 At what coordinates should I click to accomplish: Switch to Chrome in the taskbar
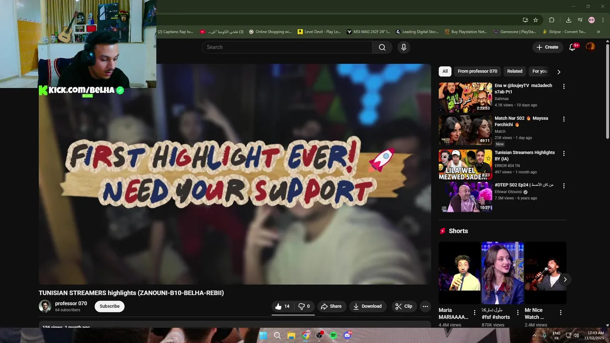click(x=305, y=335)
